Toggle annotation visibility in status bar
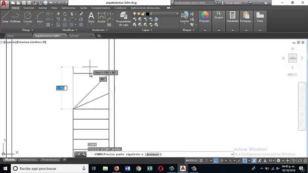The image size is (308, 173). pos(254,161)
